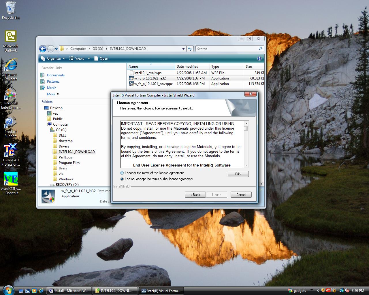Click the Print button in the wizard
The width and height of the screenshot is (369, 295).
tap(238, 174)
